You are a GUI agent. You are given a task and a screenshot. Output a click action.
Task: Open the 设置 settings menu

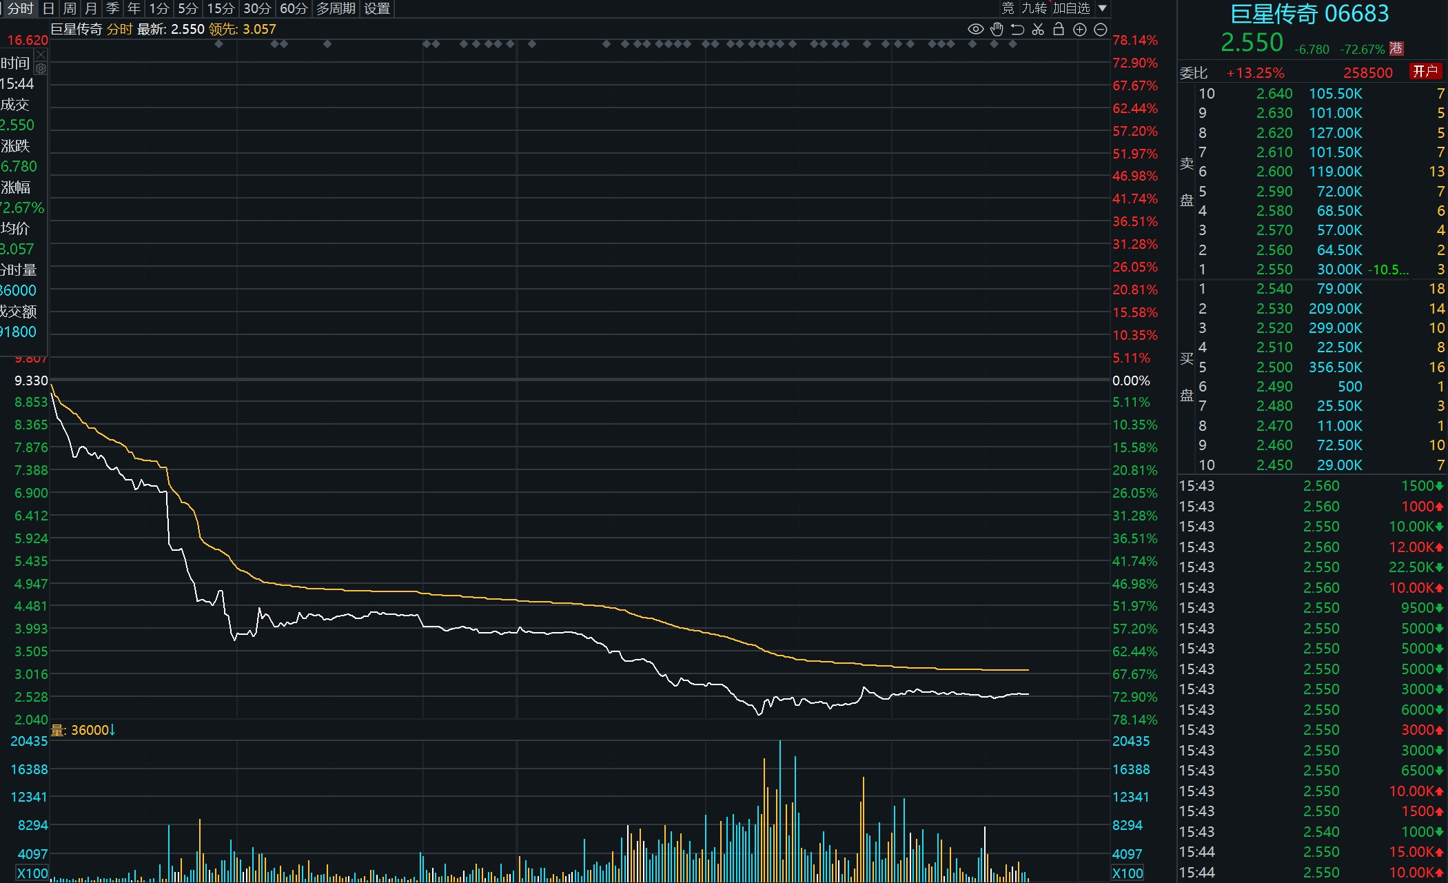tap(377, 8)
